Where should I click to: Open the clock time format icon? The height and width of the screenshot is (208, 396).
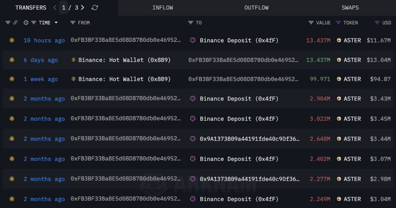pos(26,22)
